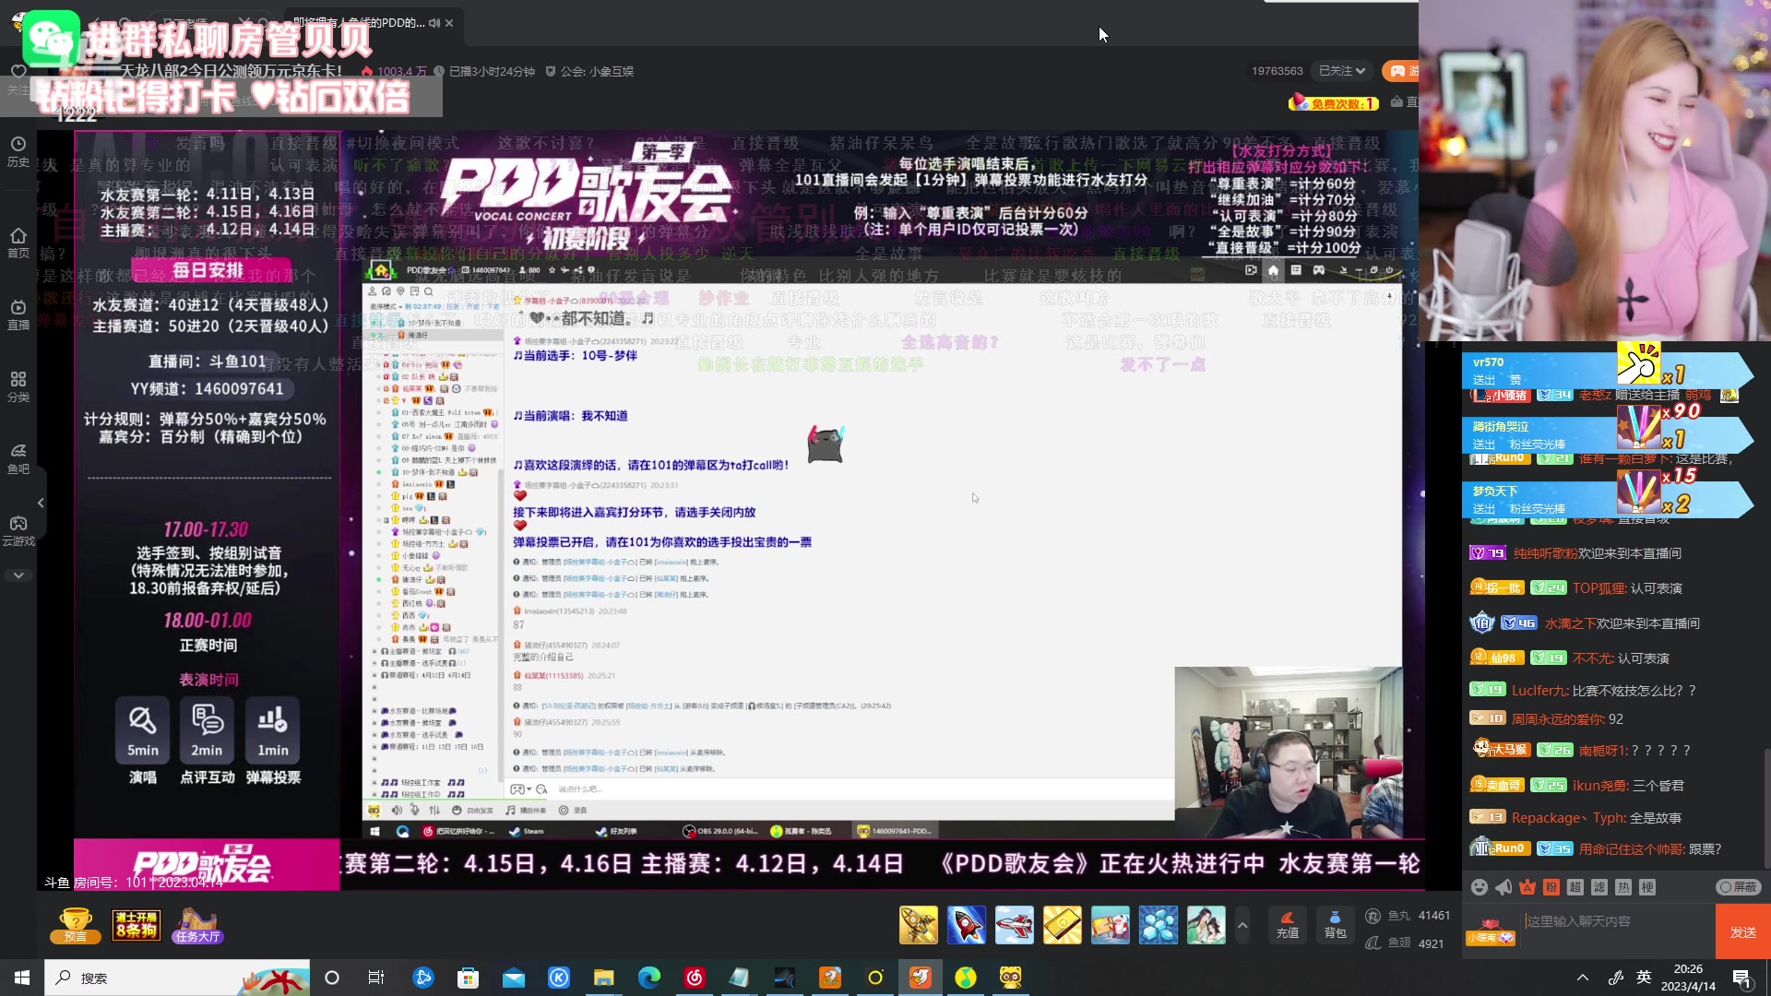Viewport: 1771px width, 996px height.
Task: Send the blue crystal gift
Action: tap(1159, 925)
